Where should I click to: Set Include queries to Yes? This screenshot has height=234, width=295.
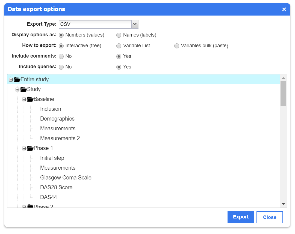[119, 67]
